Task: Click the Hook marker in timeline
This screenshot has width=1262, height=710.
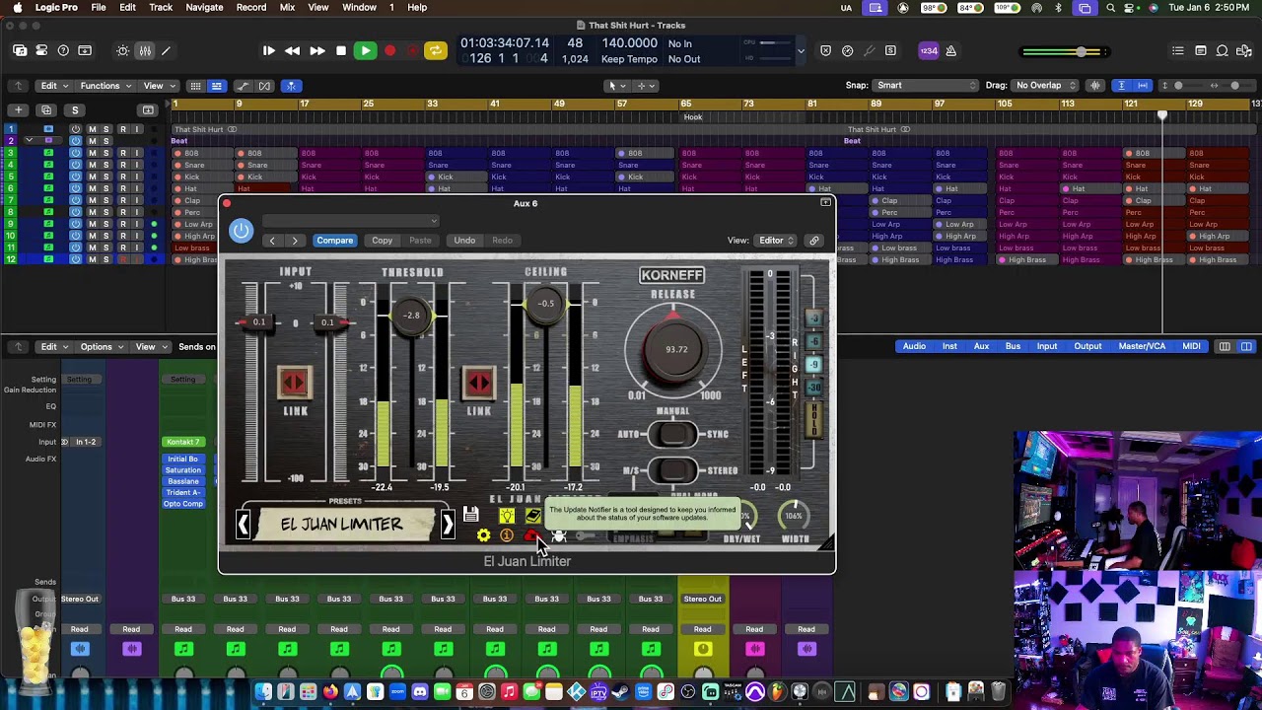Action: click(x=693, y=117)
